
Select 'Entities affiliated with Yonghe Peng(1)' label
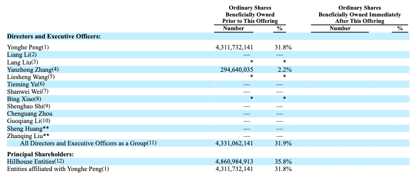click(58, 169)
